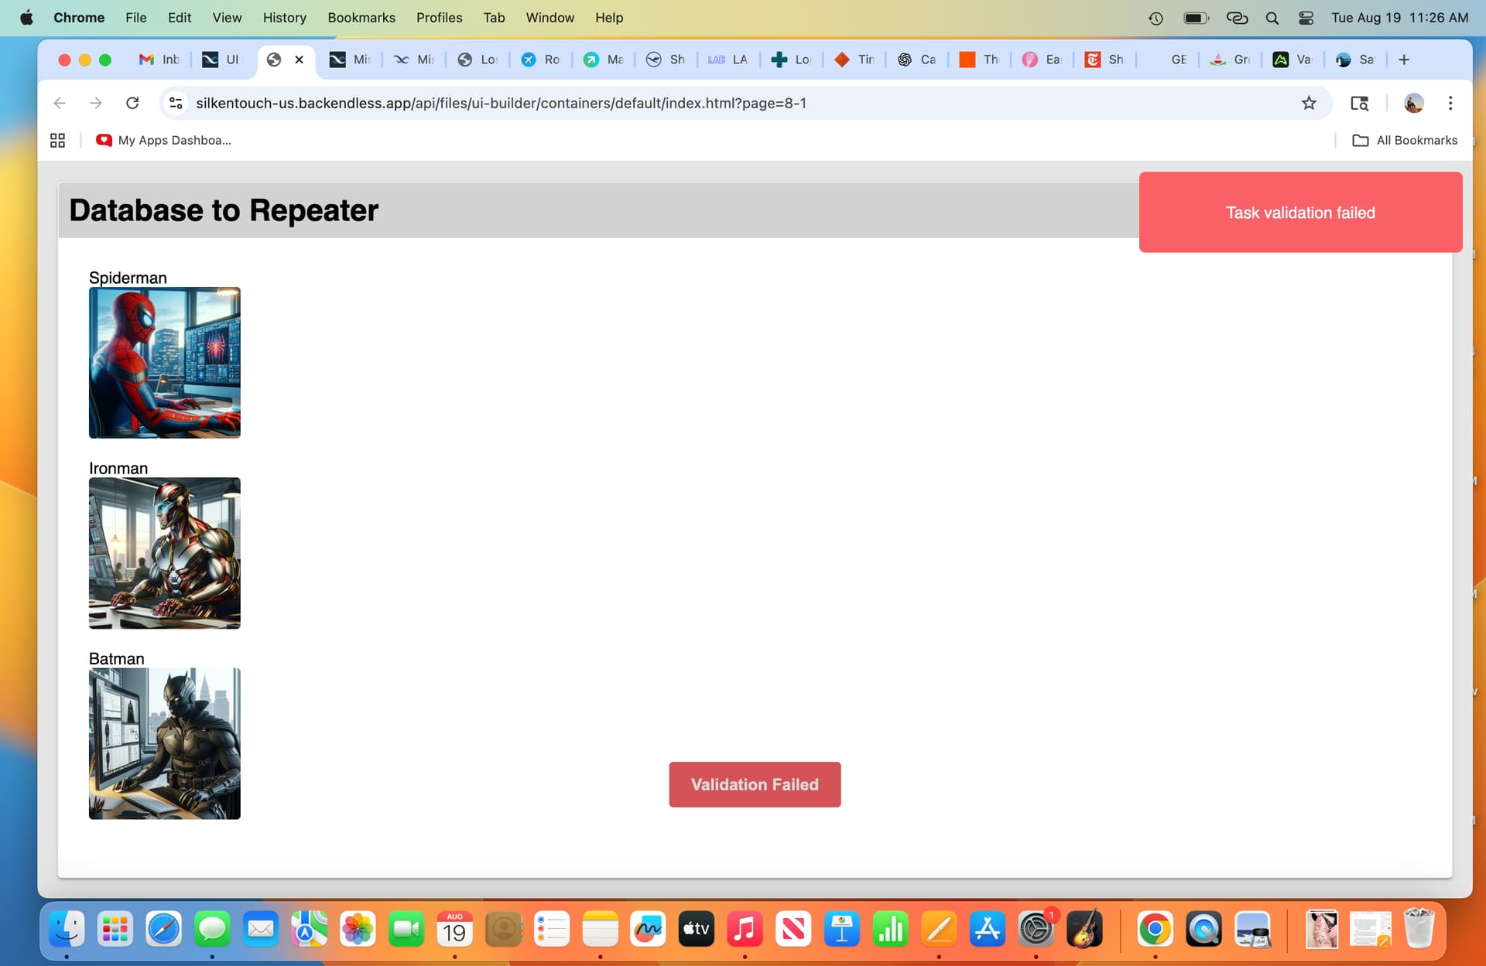Switch to the LA tab
1486x966 pixels.
728,60
